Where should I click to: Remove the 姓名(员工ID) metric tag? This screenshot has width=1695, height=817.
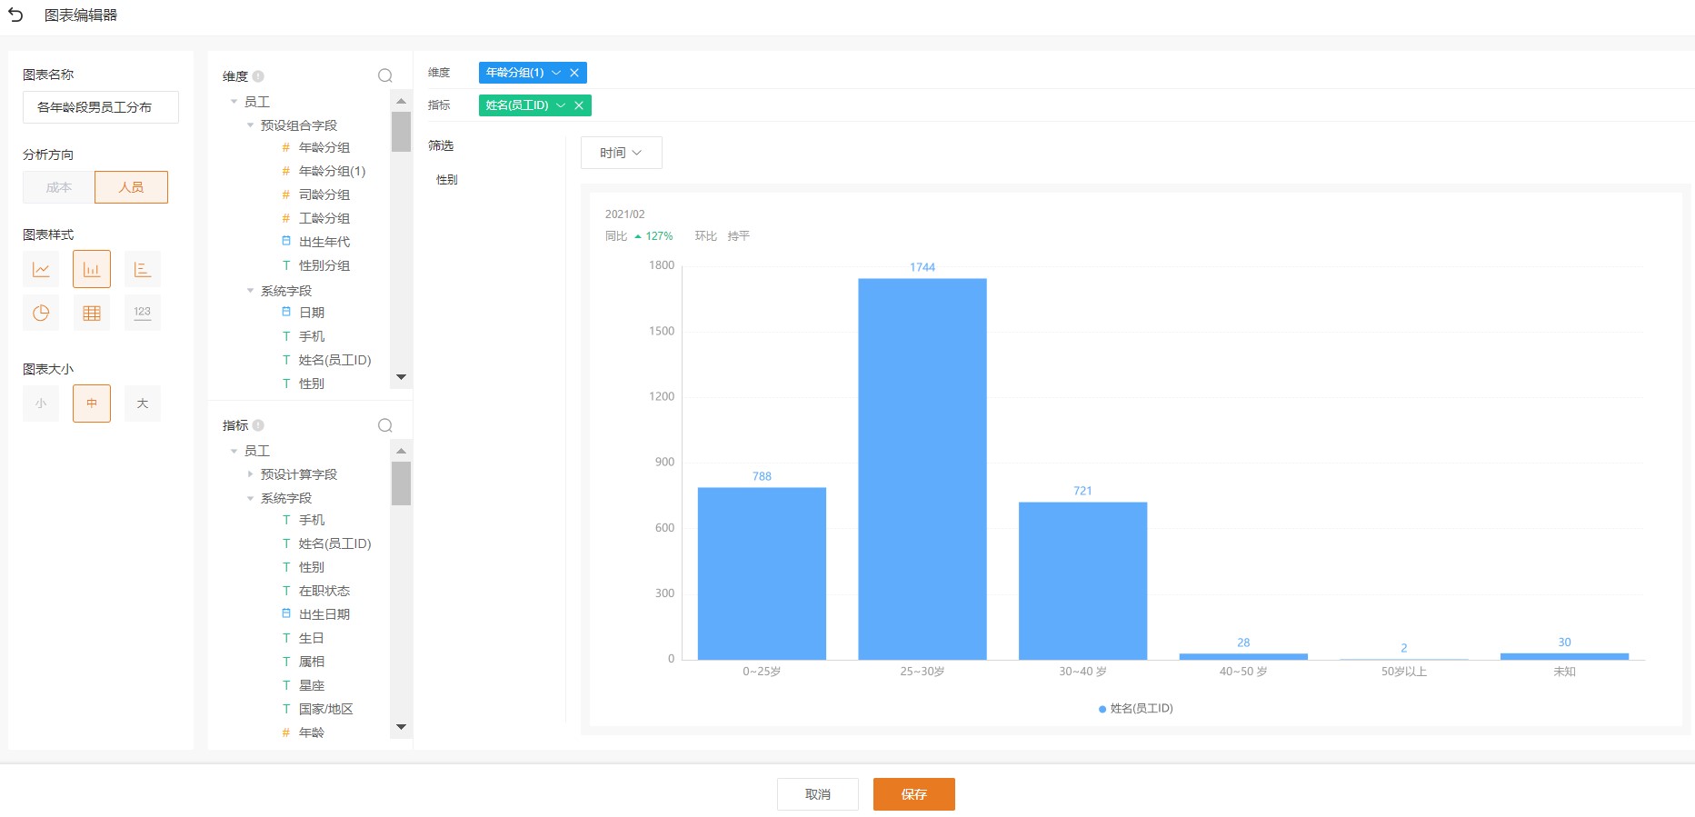pos(579,105)
